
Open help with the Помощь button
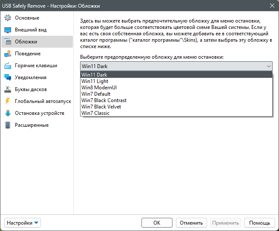(259, 223)
